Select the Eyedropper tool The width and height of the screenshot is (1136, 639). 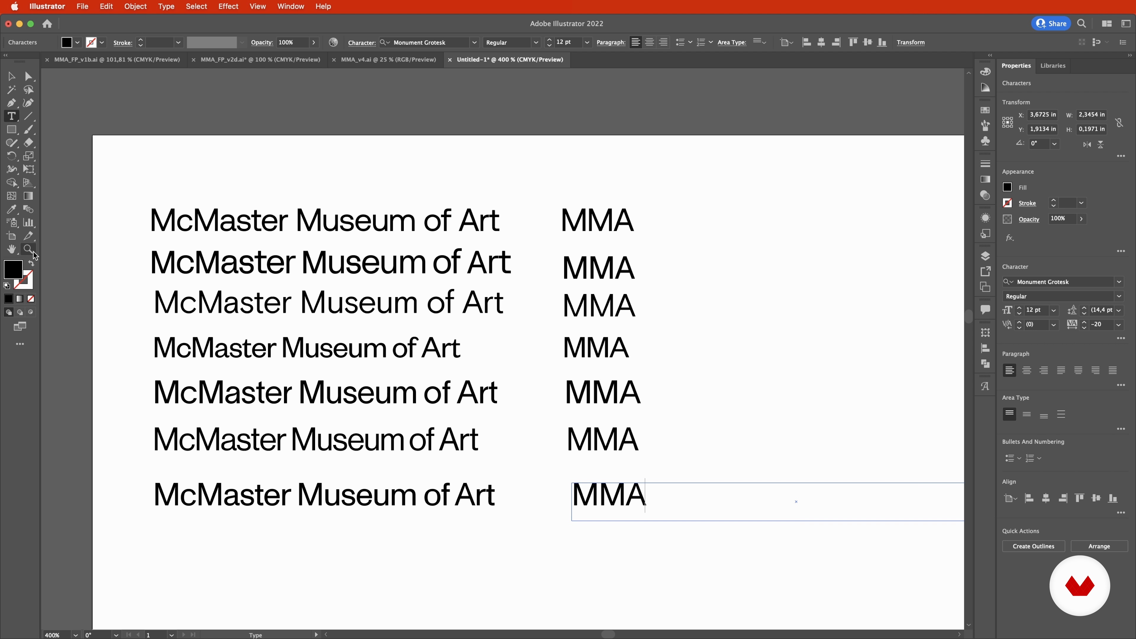tap(12, 209)
